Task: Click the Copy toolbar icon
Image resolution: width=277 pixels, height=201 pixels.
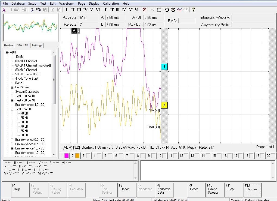Action: (x=38, y=10)
